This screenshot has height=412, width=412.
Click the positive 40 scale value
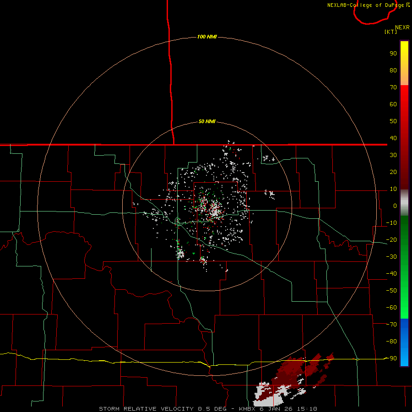pos(393,138)
